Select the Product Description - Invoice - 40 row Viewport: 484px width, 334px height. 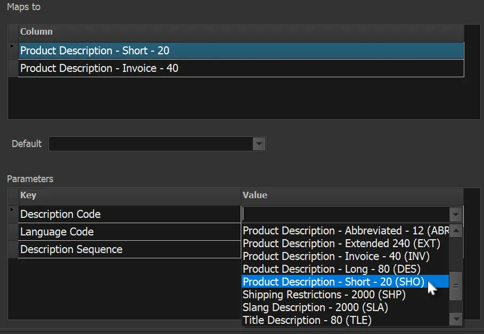106,68
